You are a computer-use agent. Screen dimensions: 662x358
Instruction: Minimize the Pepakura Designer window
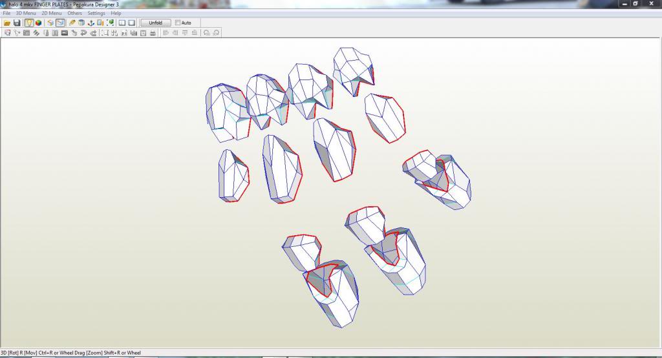point(625,3)
